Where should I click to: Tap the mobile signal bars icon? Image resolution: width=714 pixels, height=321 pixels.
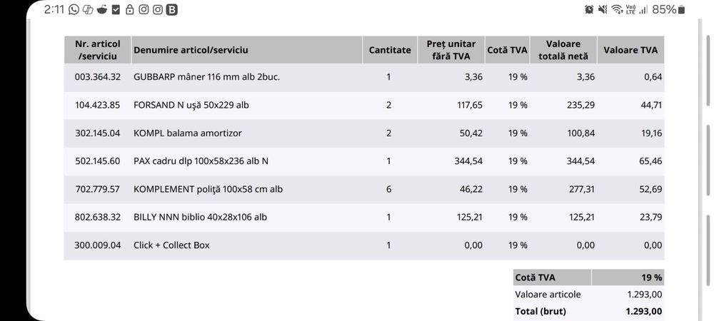(643, 10)
